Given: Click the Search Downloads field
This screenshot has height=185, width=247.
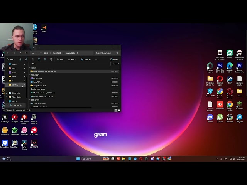Looking at the screenshot, I should point(107,53).
